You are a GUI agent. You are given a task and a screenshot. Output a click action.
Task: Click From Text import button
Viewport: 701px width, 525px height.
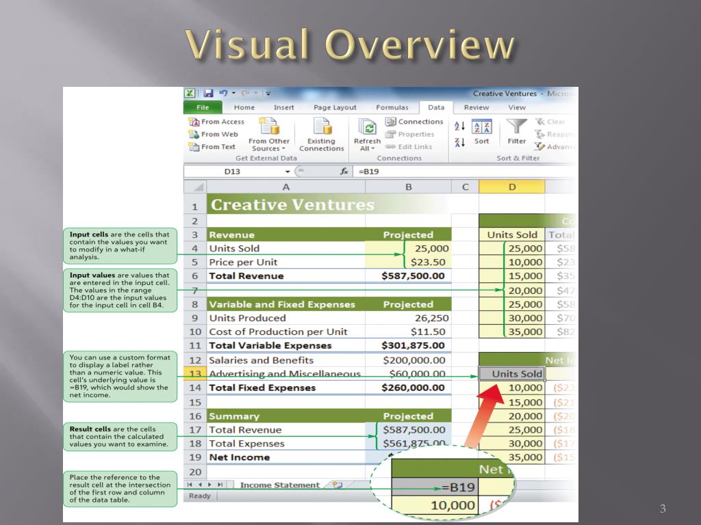212,146
